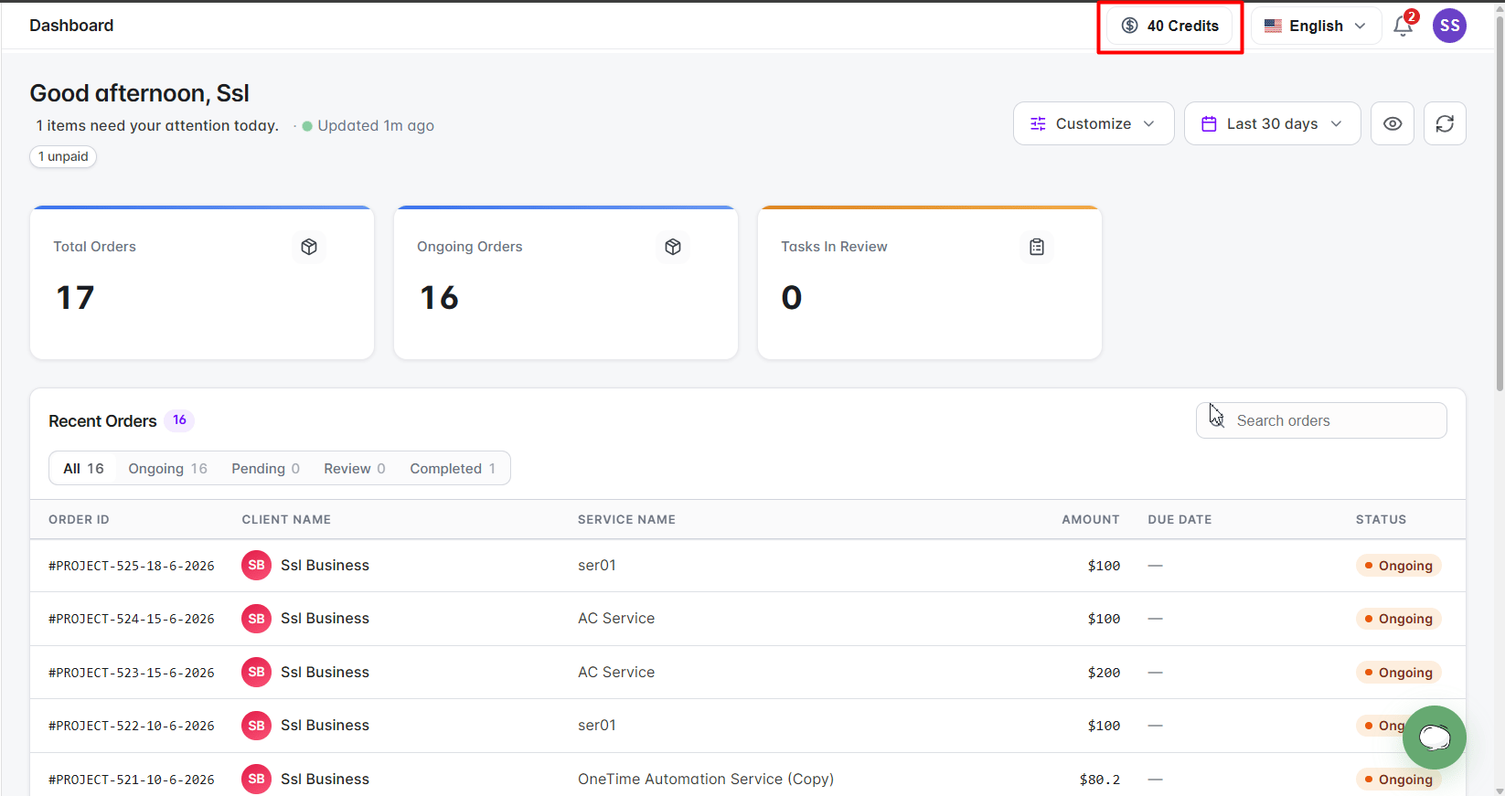The image size is (1505, 796).
Task: Click ser01 service in PROJECT-525 row
Action: pyautogui.click(x=597, y=565)
